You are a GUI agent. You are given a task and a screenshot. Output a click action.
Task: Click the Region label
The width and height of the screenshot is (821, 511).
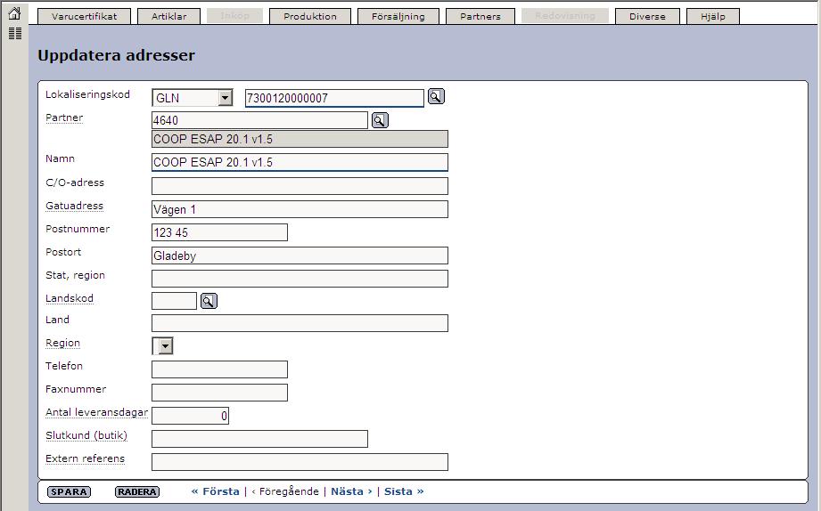pos(62,344)
